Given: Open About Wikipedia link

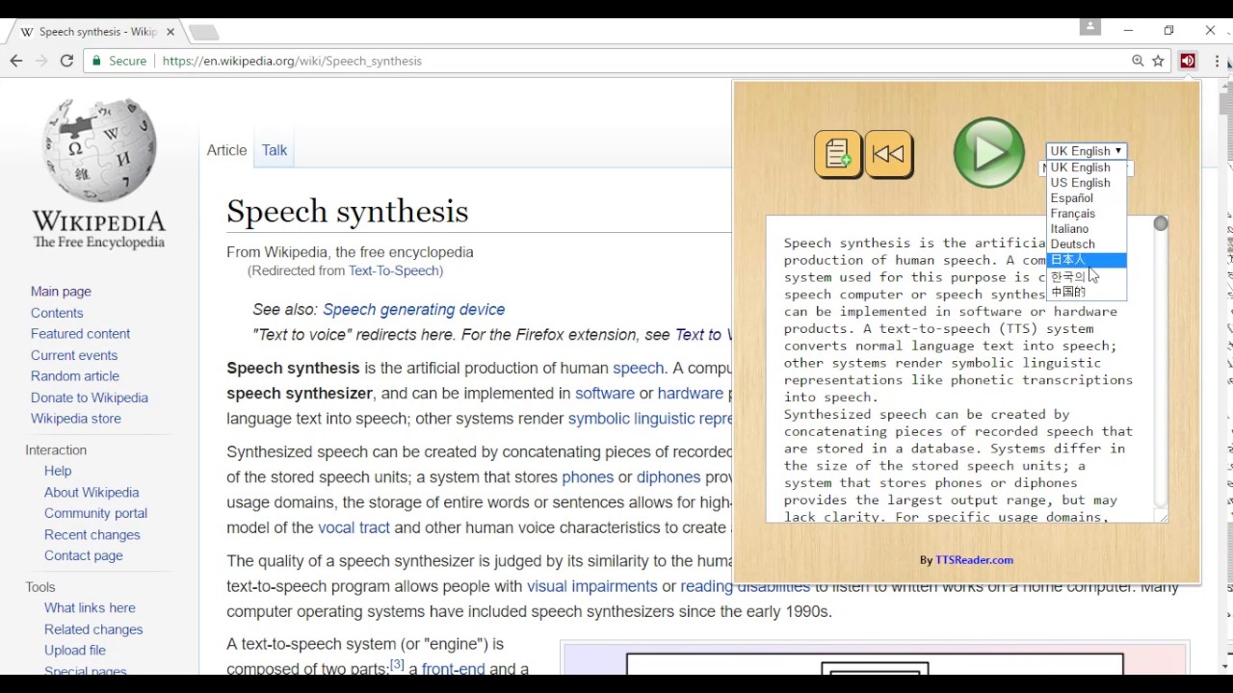Looking at the screenshot, I should click(x=92, y=492).
